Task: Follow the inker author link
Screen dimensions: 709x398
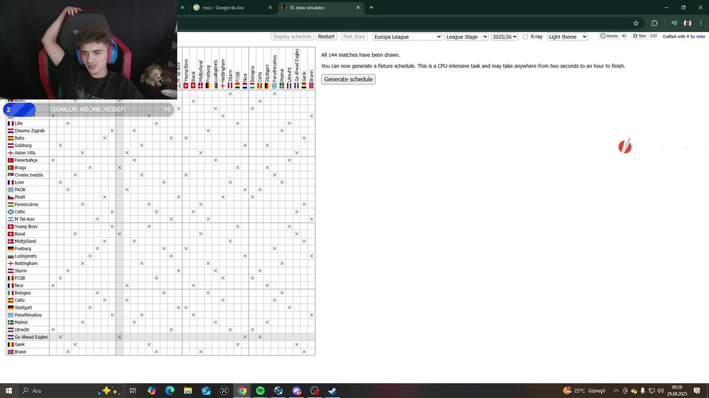Action: point(701,36)
